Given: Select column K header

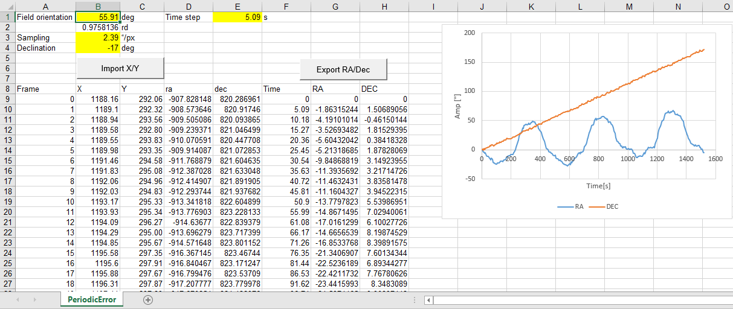Looking at the screenshot, I should [531, 6].
